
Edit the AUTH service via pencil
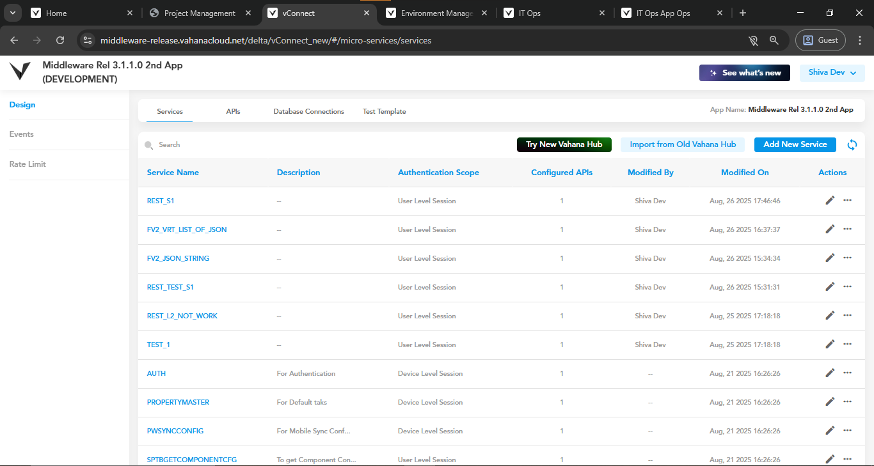830,373
